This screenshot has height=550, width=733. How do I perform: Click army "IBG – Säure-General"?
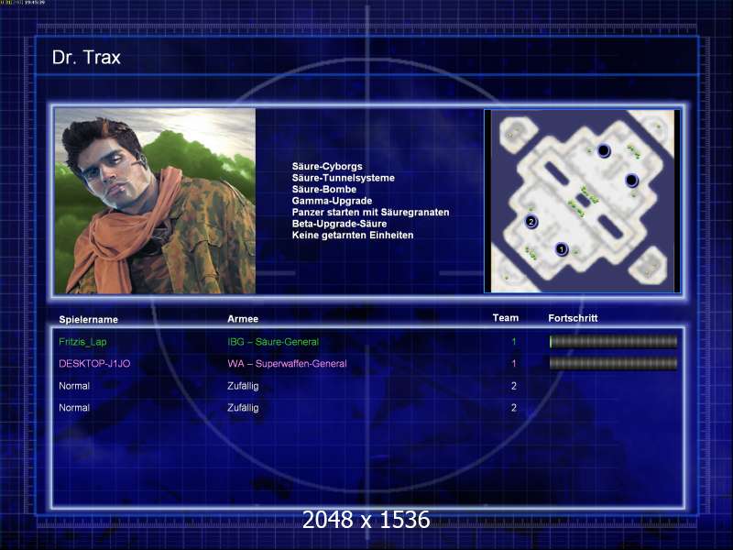click(273, 342)
